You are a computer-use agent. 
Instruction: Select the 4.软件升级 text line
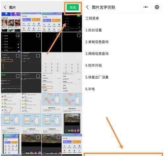[93, 65]
